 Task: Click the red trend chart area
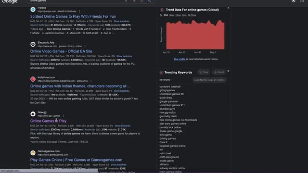click(195, 35)
